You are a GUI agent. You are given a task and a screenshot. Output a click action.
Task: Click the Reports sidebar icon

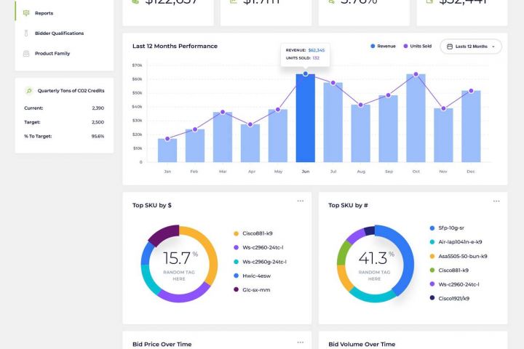point(26,13)
